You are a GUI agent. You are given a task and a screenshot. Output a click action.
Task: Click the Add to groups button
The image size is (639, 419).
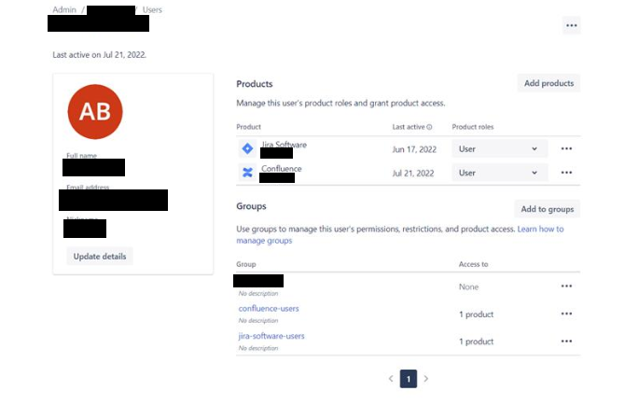pos(547,209)
